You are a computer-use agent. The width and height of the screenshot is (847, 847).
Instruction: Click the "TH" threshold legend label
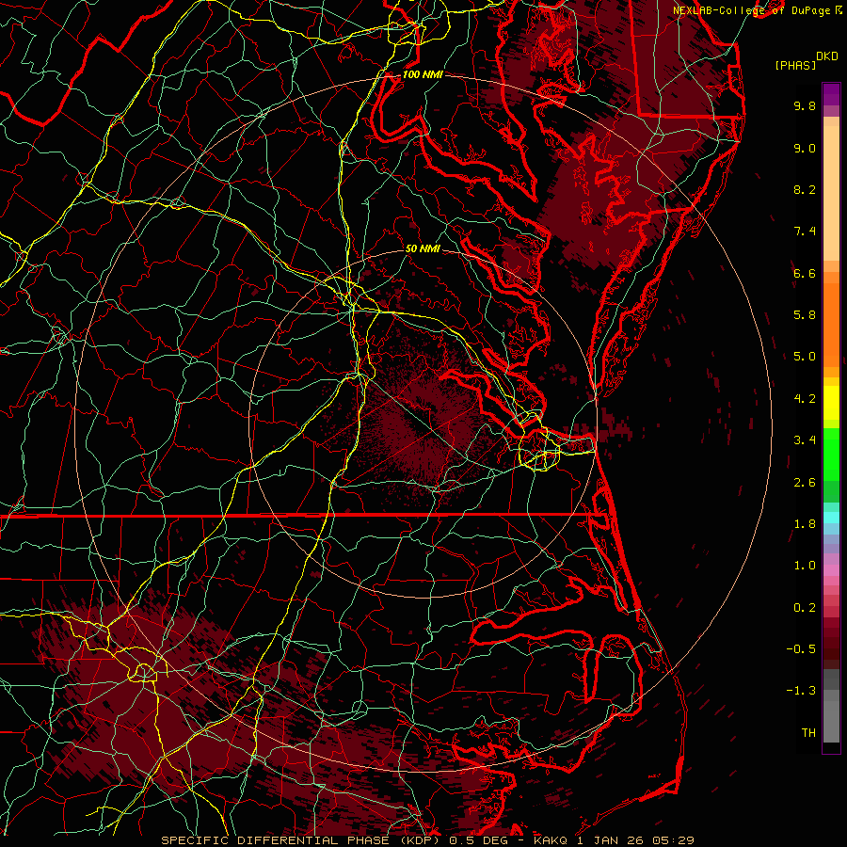point(808,733)
